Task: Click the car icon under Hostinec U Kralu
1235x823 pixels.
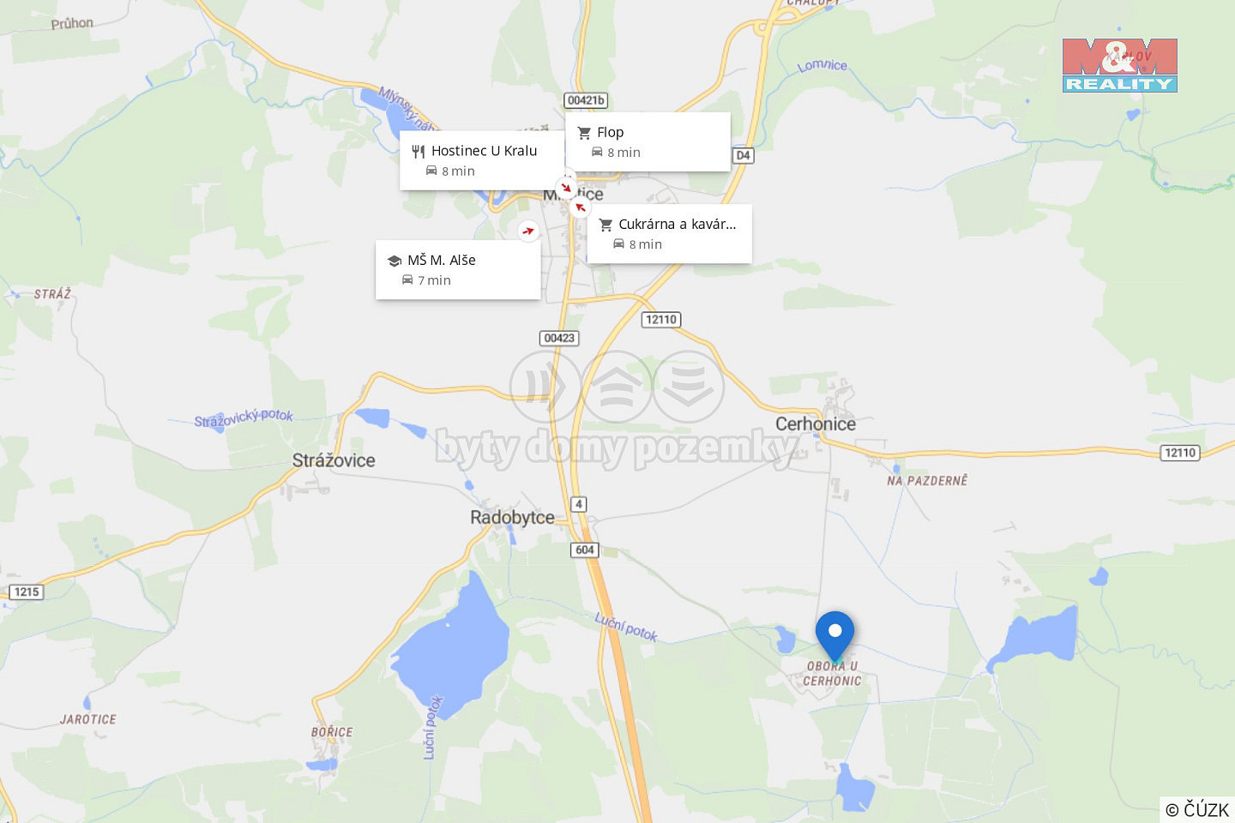Action: pyautogui.click(x=431, y=171)
